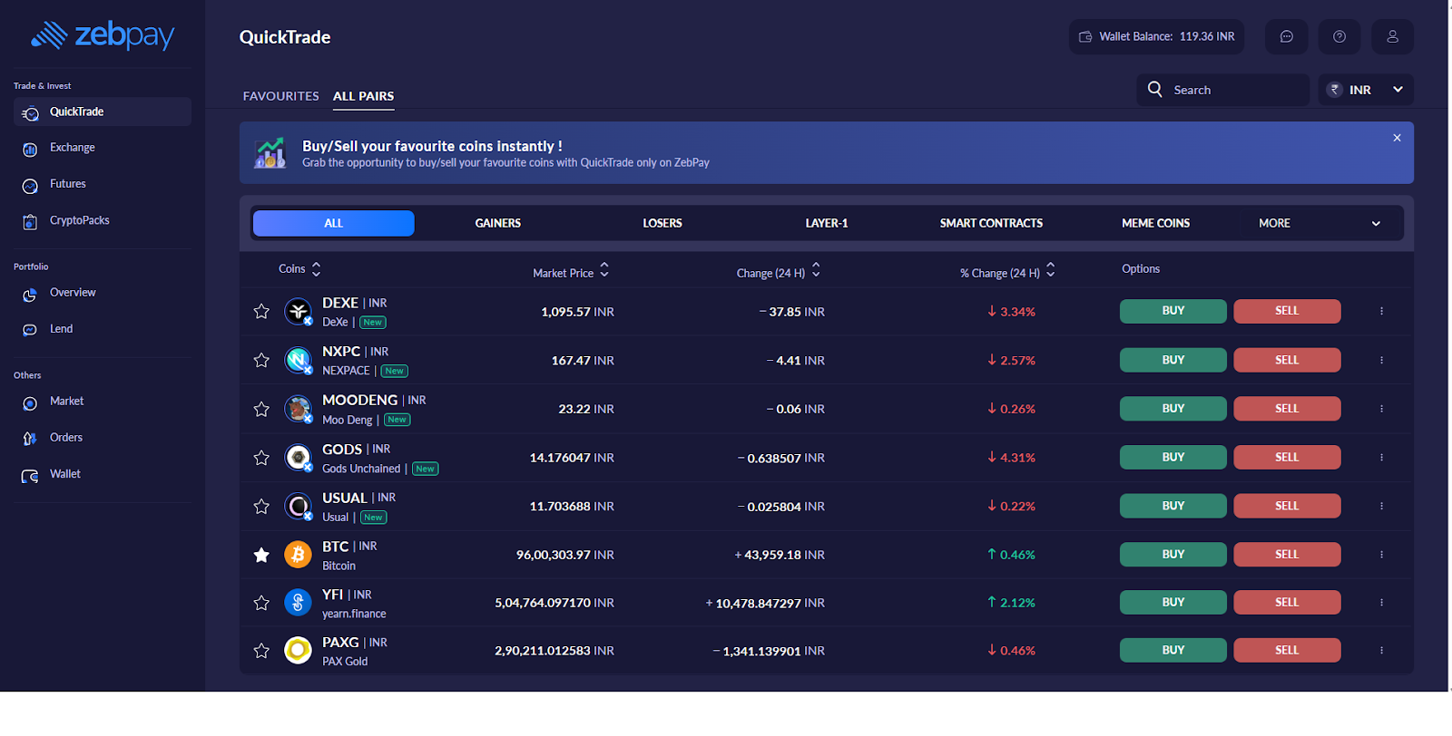
Task: Buy MOODENG
Action: pos(1173,409)
